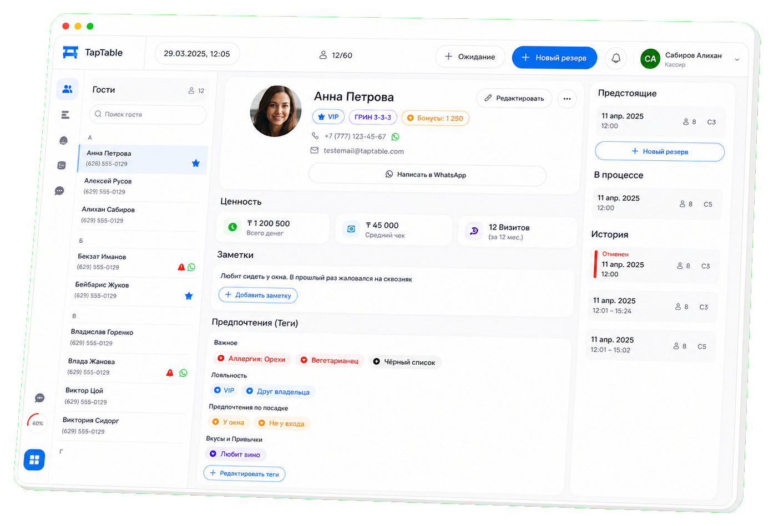Click 60% progress ring in sidebar

tap(37, 423)
